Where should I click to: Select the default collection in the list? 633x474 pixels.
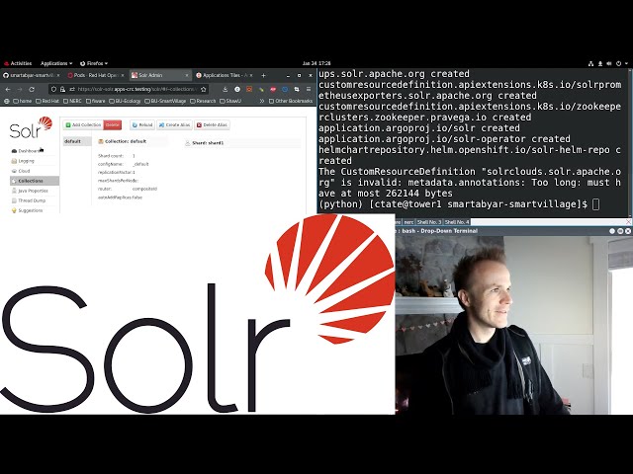[77, 141]
